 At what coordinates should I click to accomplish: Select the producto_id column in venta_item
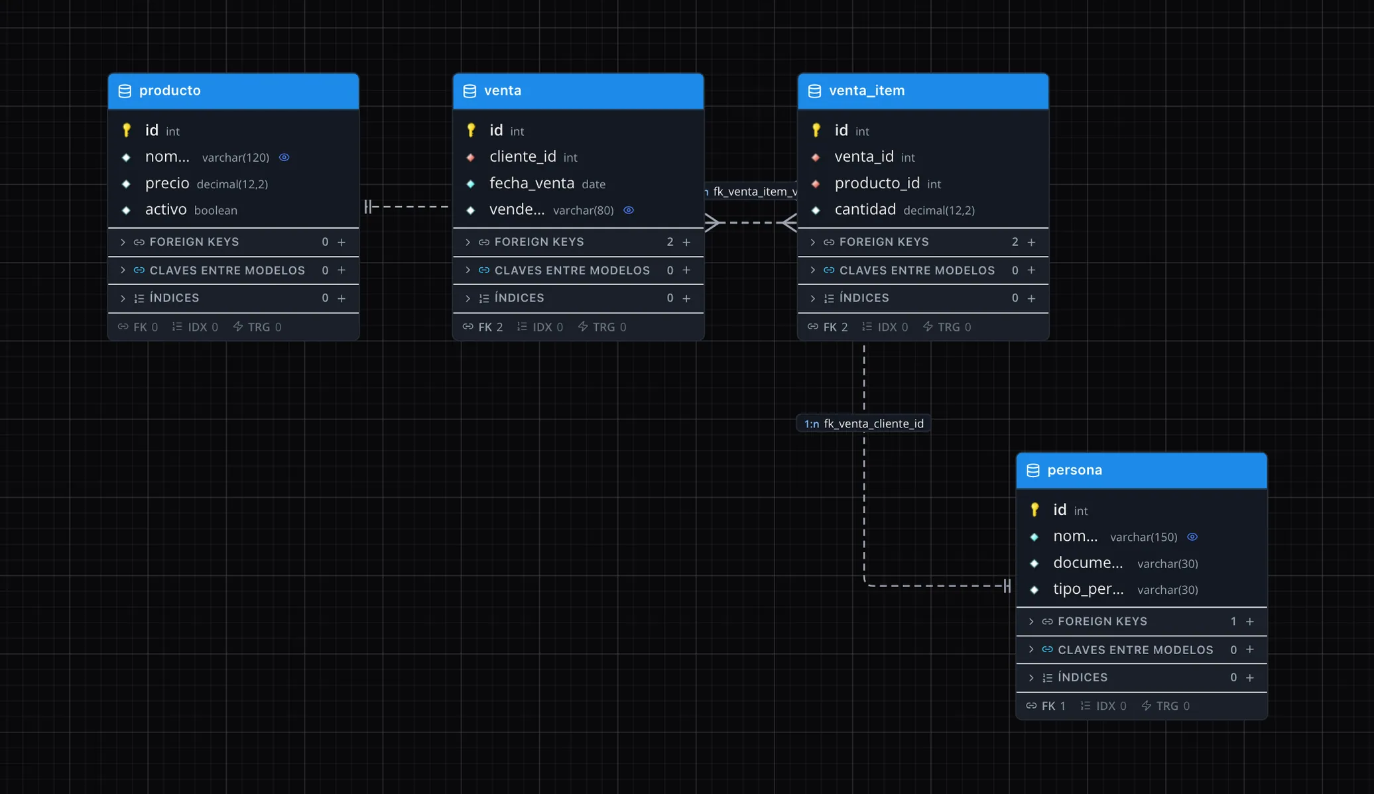923,184
